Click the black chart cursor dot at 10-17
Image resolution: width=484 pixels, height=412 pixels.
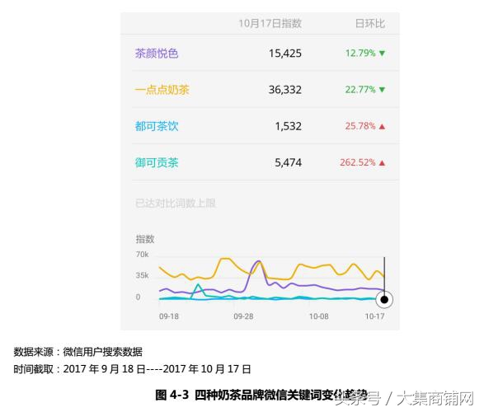(384, 299)
